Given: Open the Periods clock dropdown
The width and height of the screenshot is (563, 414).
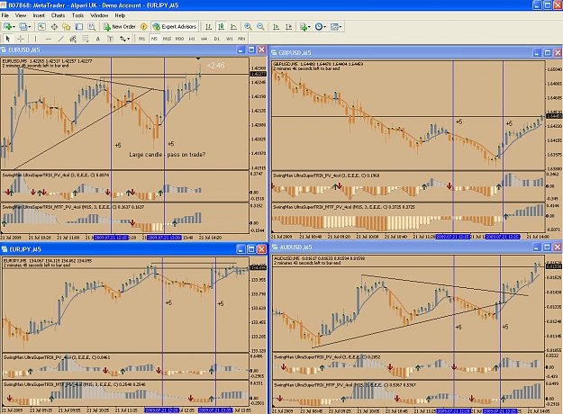Looking at the screenshot, I should click(324, 26).
